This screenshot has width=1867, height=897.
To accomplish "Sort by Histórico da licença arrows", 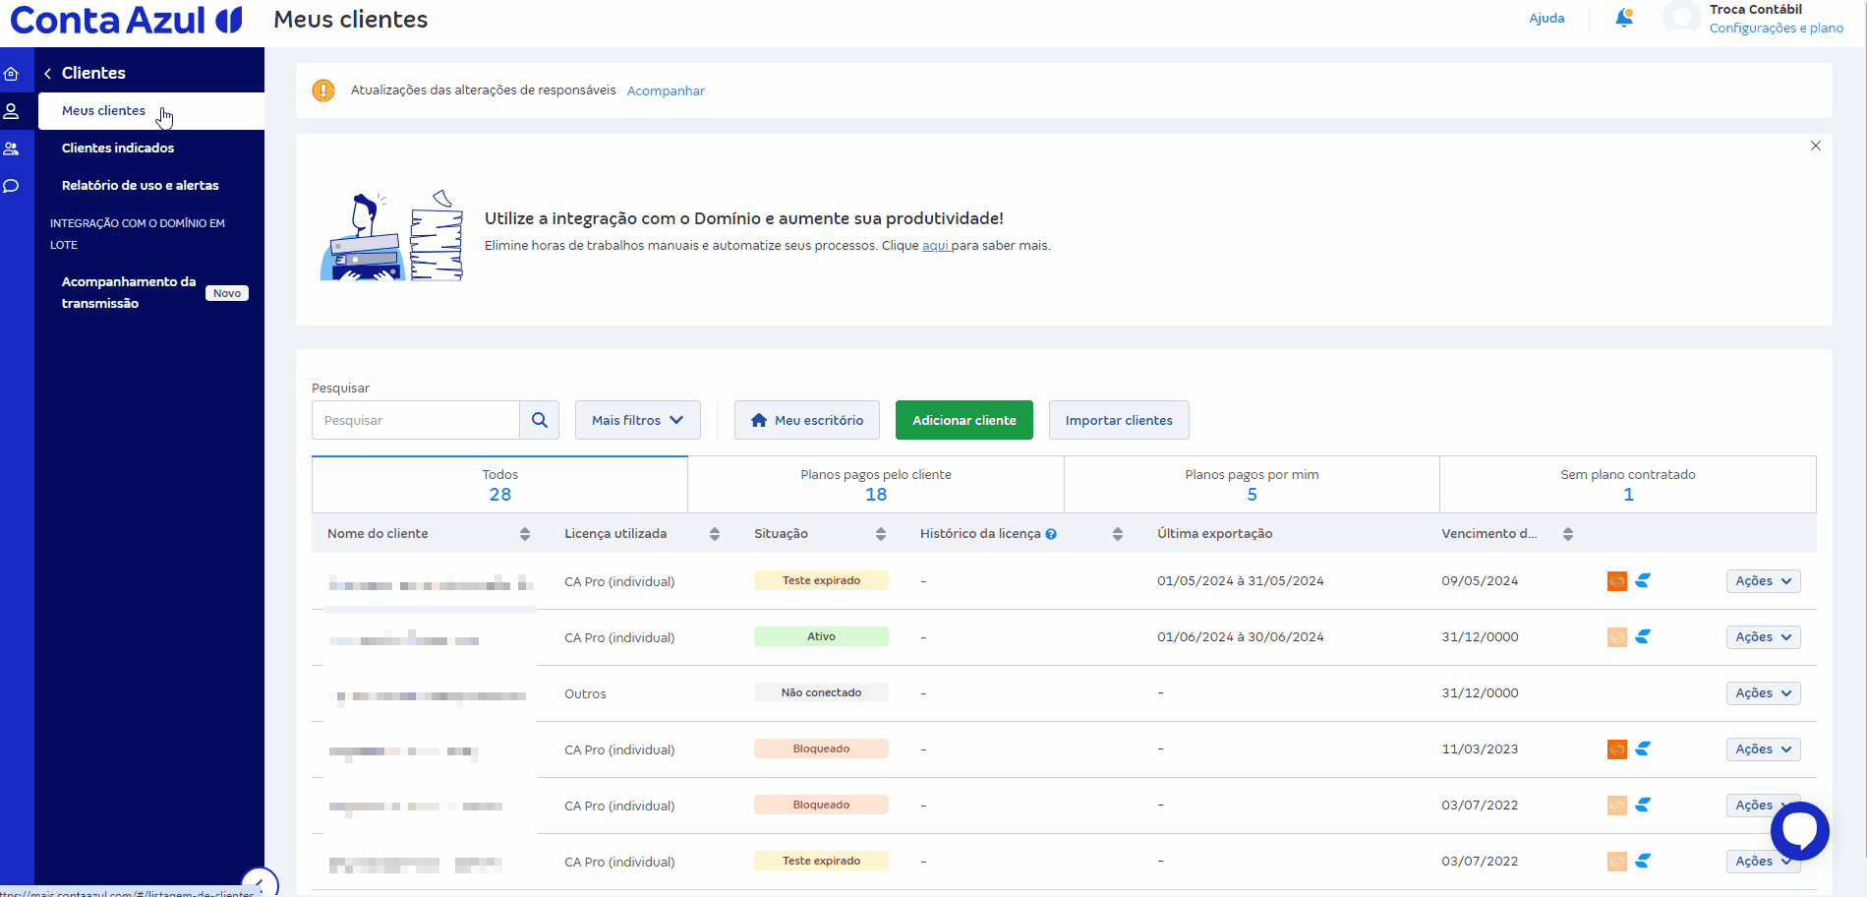I will 1118,534.
